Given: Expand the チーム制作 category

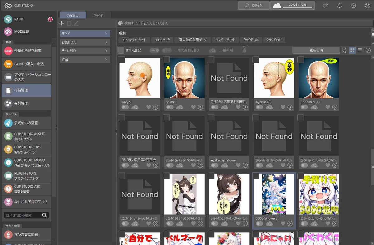Looking at the screenshot, I should (85, 51).
